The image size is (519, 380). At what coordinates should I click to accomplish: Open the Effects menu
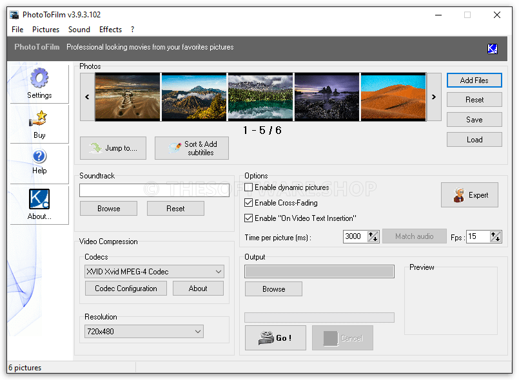pos(110,30)
